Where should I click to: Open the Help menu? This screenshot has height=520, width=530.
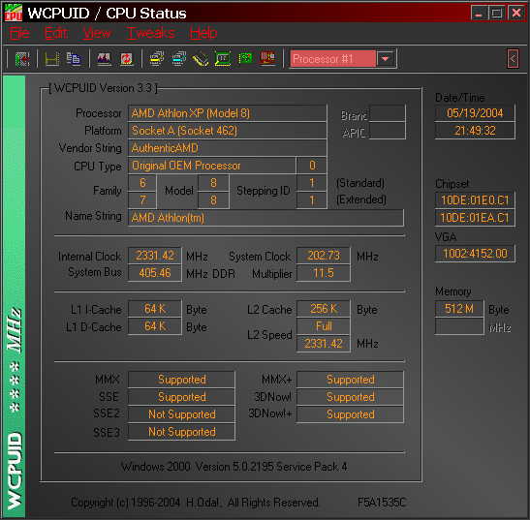pos(203,33)
